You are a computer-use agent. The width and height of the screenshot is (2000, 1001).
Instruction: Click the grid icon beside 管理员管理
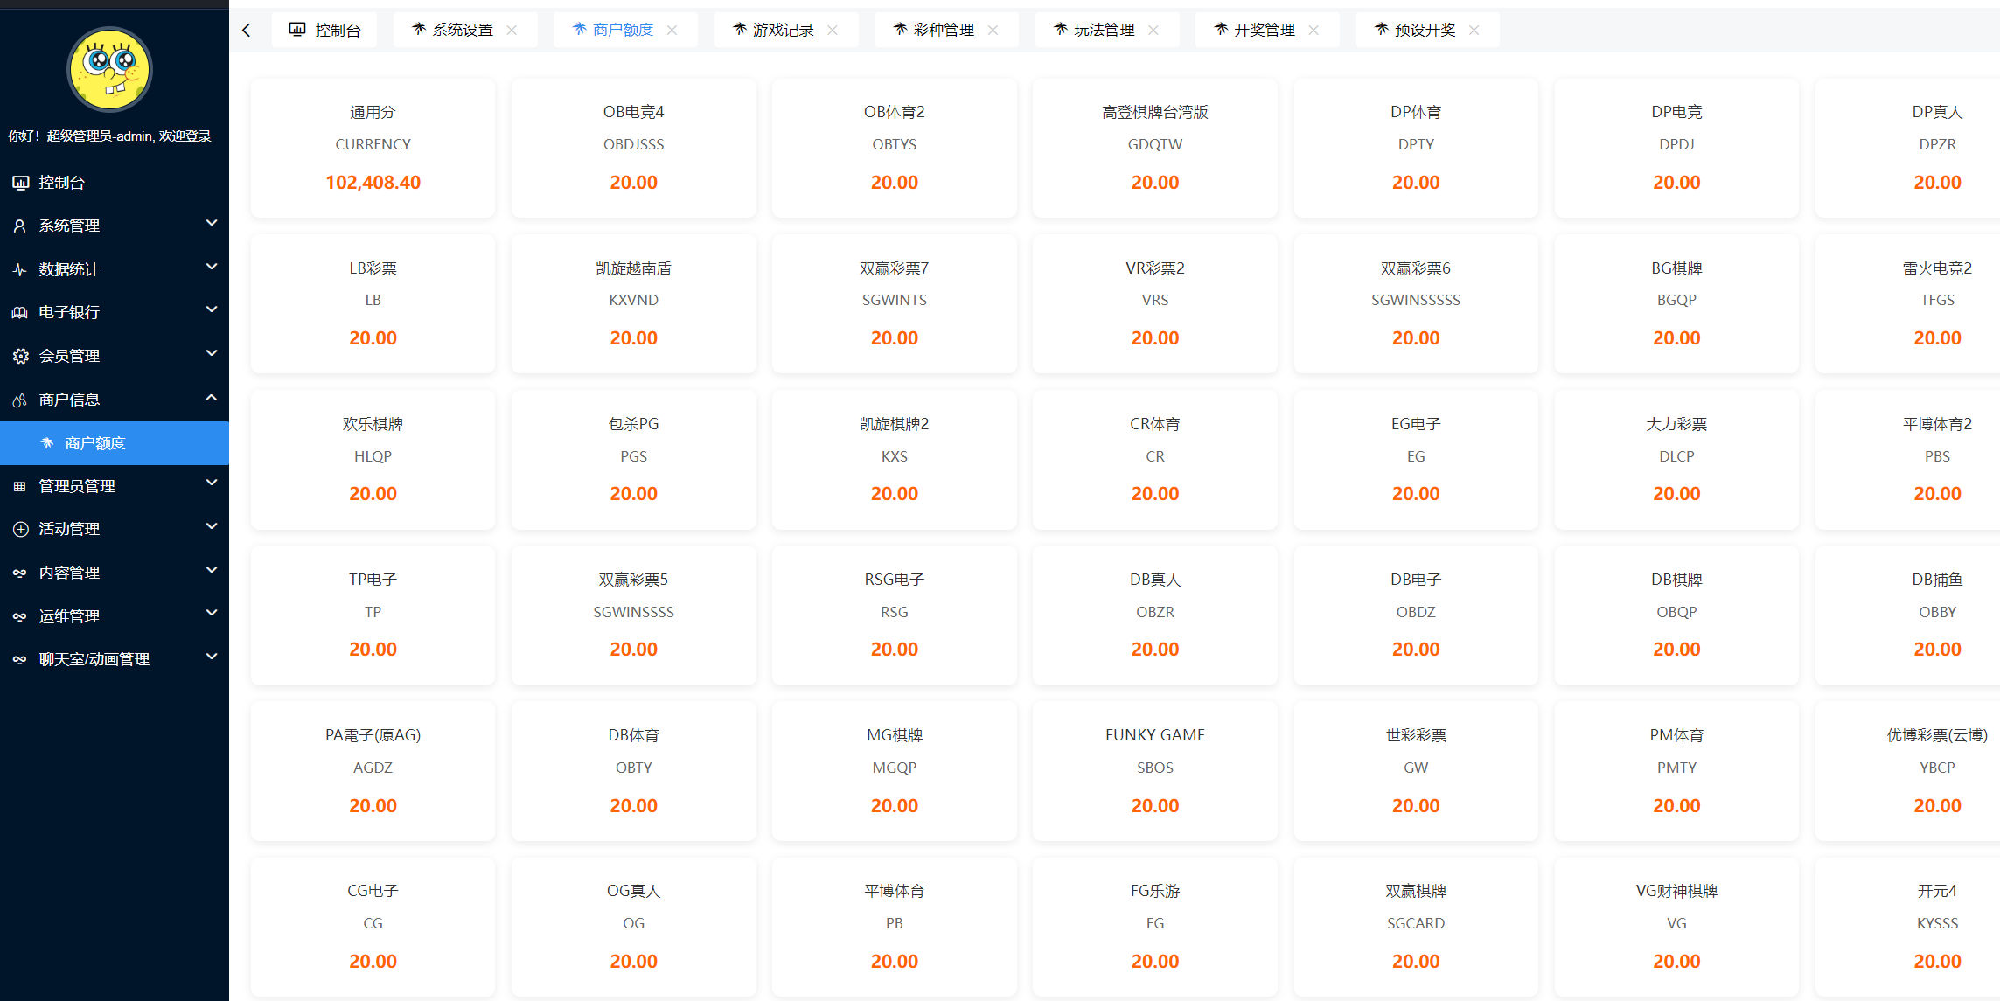(19, 485)
